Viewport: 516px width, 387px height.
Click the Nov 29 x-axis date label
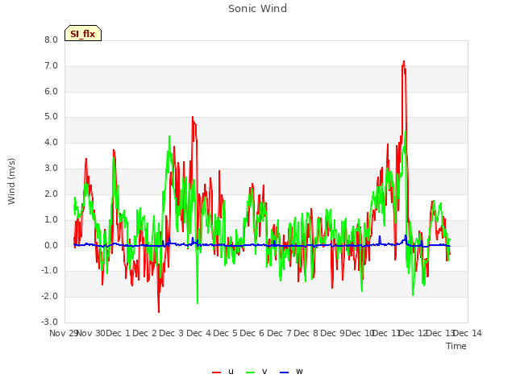63,333
